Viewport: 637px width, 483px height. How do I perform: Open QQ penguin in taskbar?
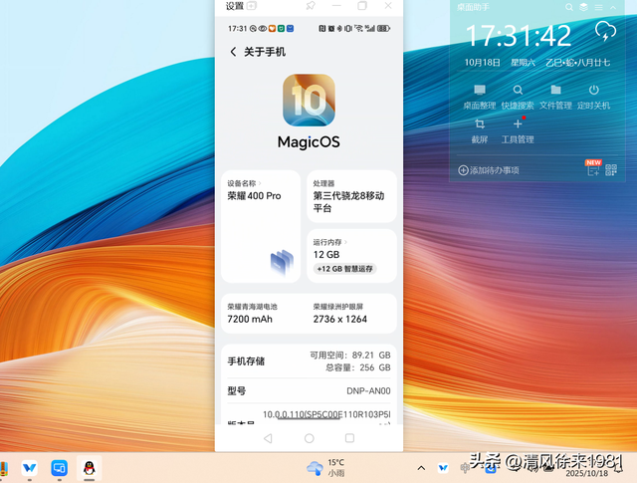point(89,468)
